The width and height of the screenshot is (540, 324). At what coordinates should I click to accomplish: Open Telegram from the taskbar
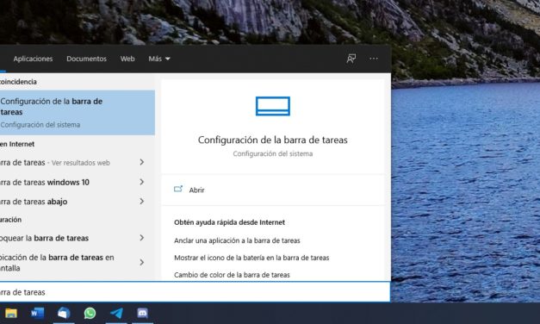click(x=116, y=314)
